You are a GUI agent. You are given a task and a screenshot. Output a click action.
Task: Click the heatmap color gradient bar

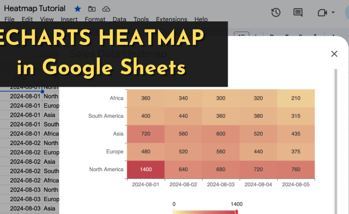[205, 212]
